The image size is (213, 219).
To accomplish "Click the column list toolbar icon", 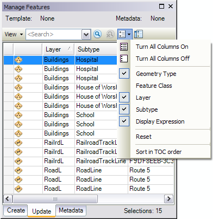I will pyautogui.click(x=122, y=34).
